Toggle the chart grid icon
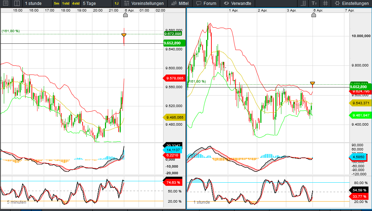Screen dimensions: 372x211 coord(325,3)
